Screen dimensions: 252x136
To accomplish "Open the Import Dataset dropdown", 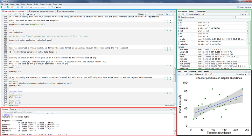I will coord(193,14).
